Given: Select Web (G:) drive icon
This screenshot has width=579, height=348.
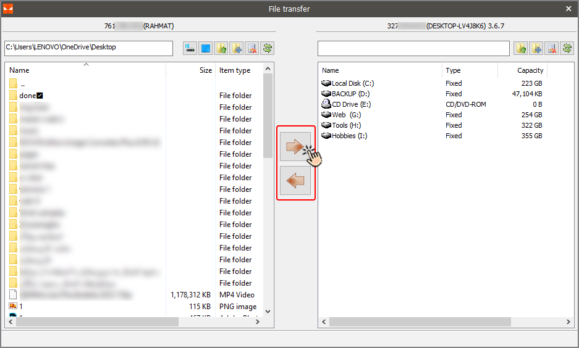Looking at the screenshot, I should (x=326, y=115).
